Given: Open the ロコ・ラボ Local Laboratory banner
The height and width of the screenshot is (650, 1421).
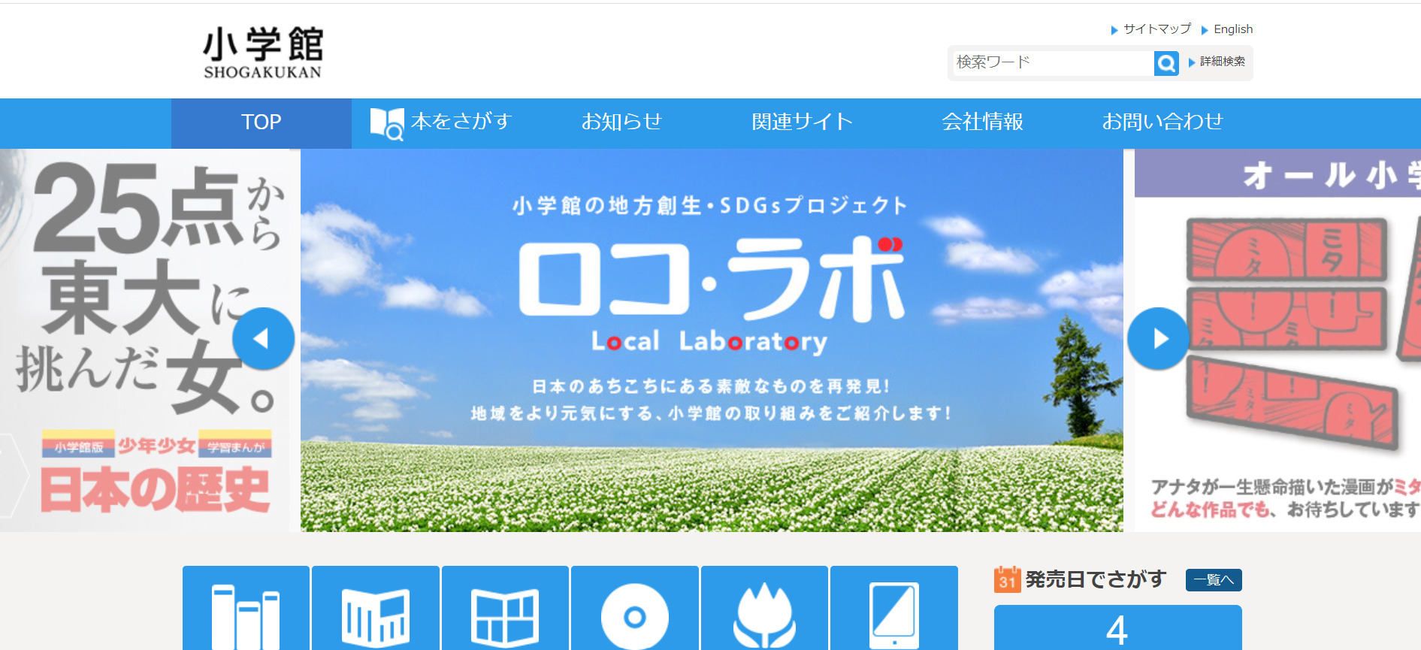Looking at the screenshot, I should (x=712, y=340).
